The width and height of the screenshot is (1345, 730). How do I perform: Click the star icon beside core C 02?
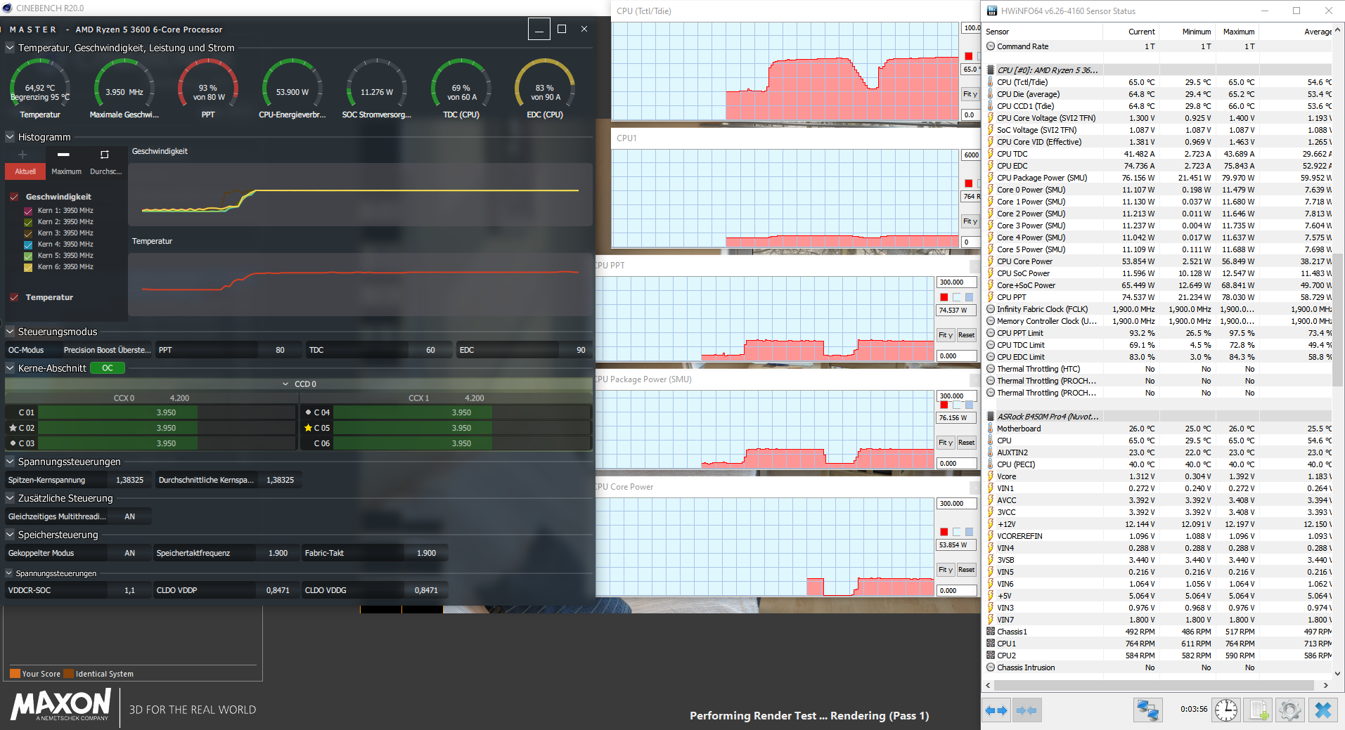pyautogui.click(x=13, y=428)
